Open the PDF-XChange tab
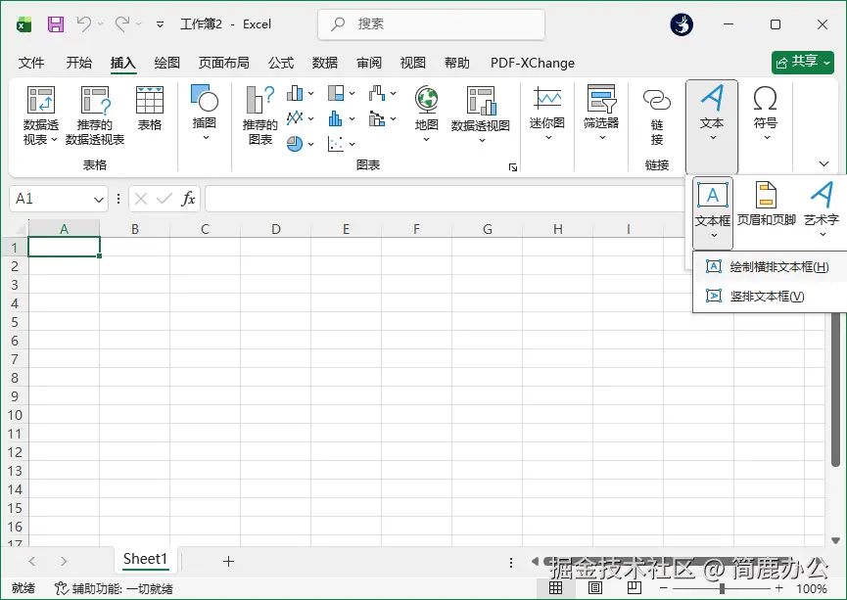This screenshot has width=847, height=600. (533, 64)
